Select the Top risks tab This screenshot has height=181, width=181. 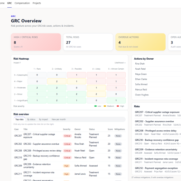click(x=19, y=119)
